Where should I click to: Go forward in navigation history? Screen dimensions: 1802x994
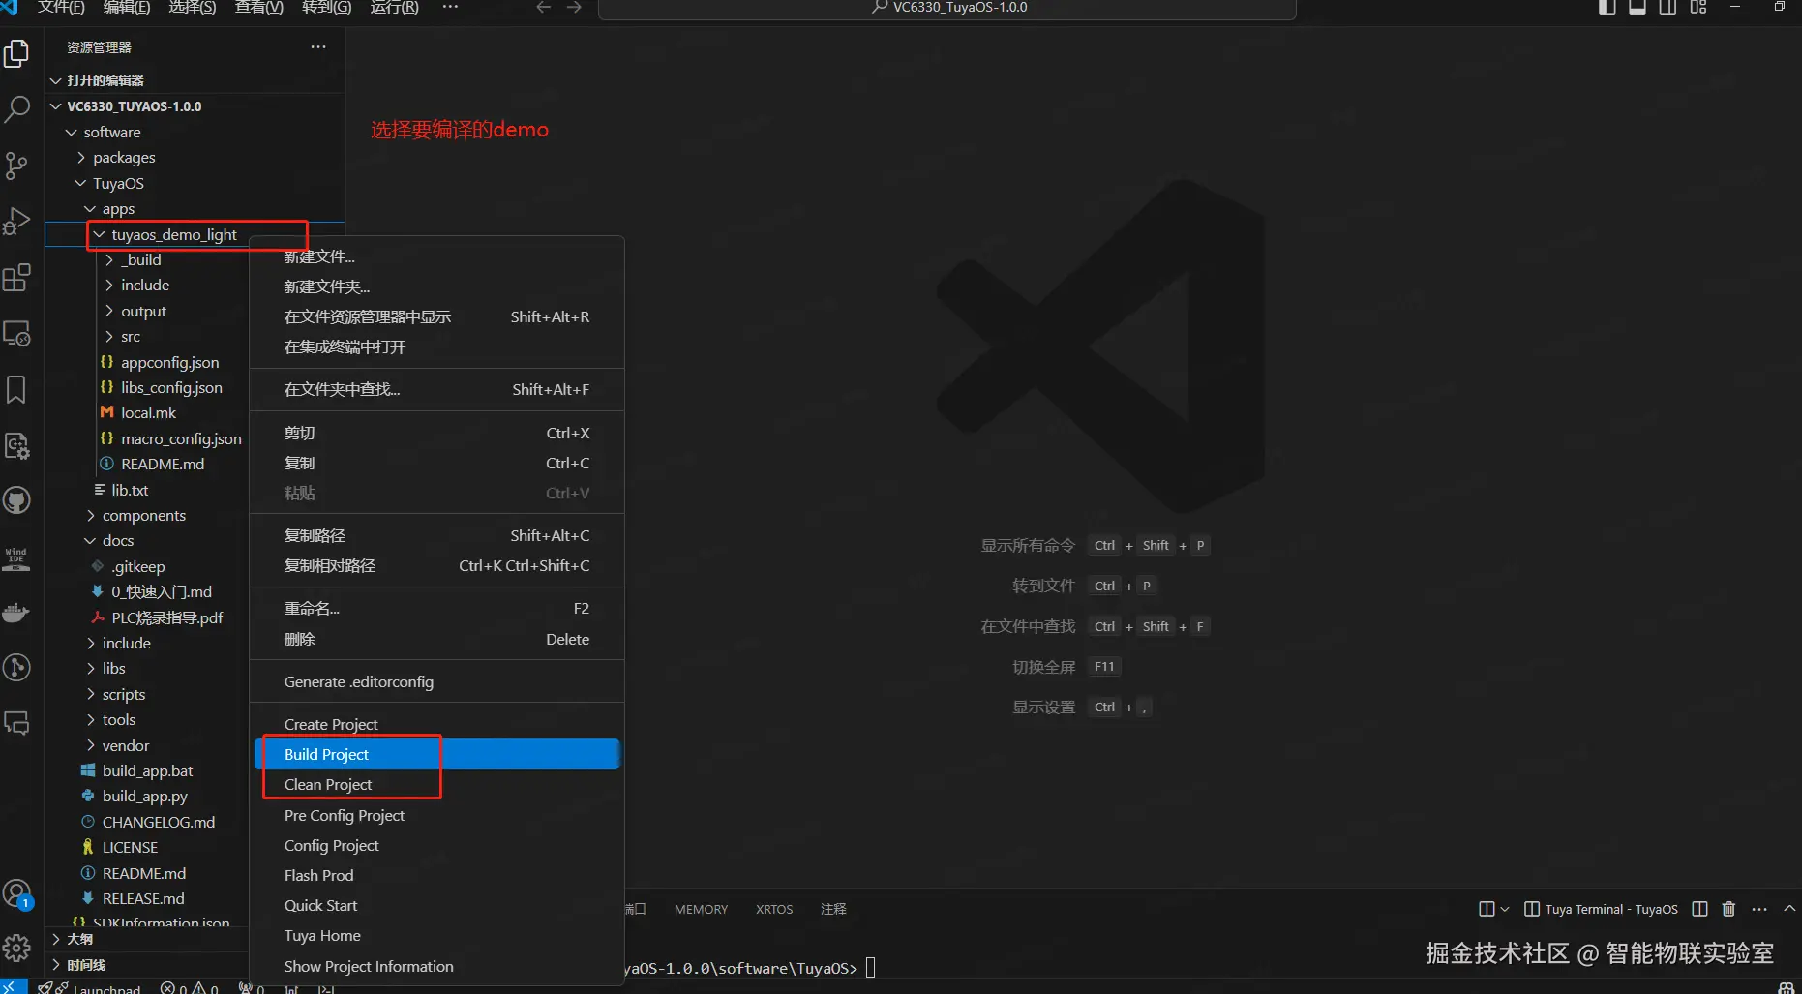[574, 8]
